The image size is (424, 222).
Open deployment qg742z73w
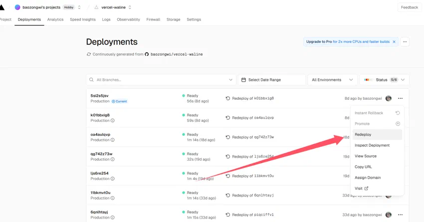coord(101,154)
